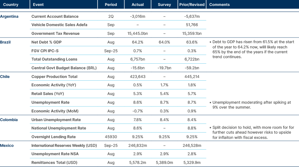Screen dimensions: 299x167
Task: Select the Comments column header
Action: (x=219, y=5)
